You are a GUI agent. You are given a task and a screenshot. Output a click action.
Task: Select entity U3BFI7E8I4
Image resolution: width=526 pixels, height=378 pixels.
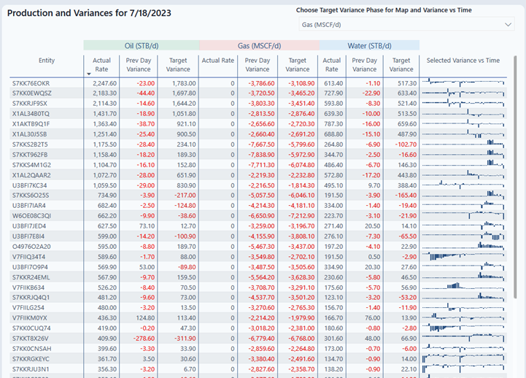click(28, 236)
